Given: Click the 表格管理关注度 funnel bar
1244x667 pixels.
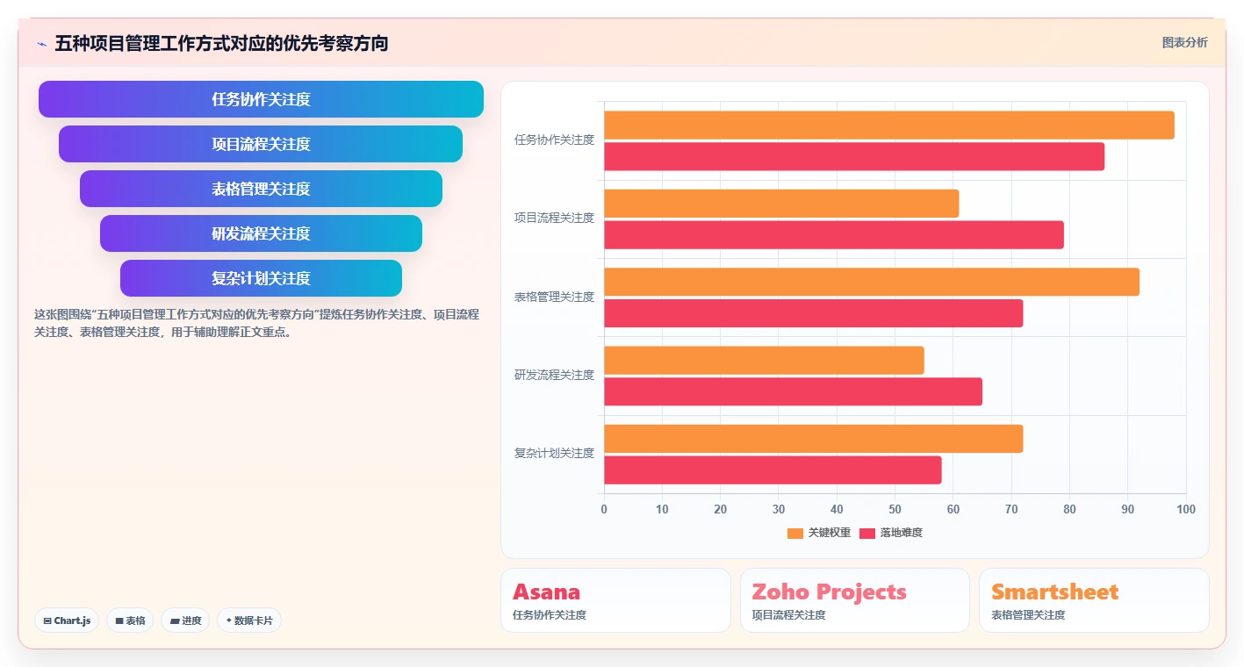Looking at the screenshot, I should pos(261,189).
